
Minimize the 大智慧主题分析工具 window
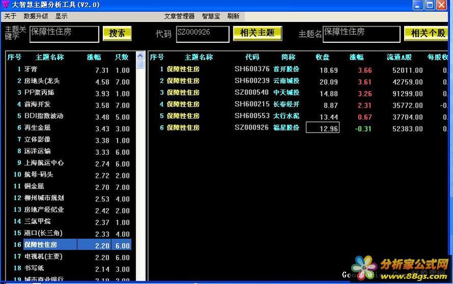click(x=417, y=5)
